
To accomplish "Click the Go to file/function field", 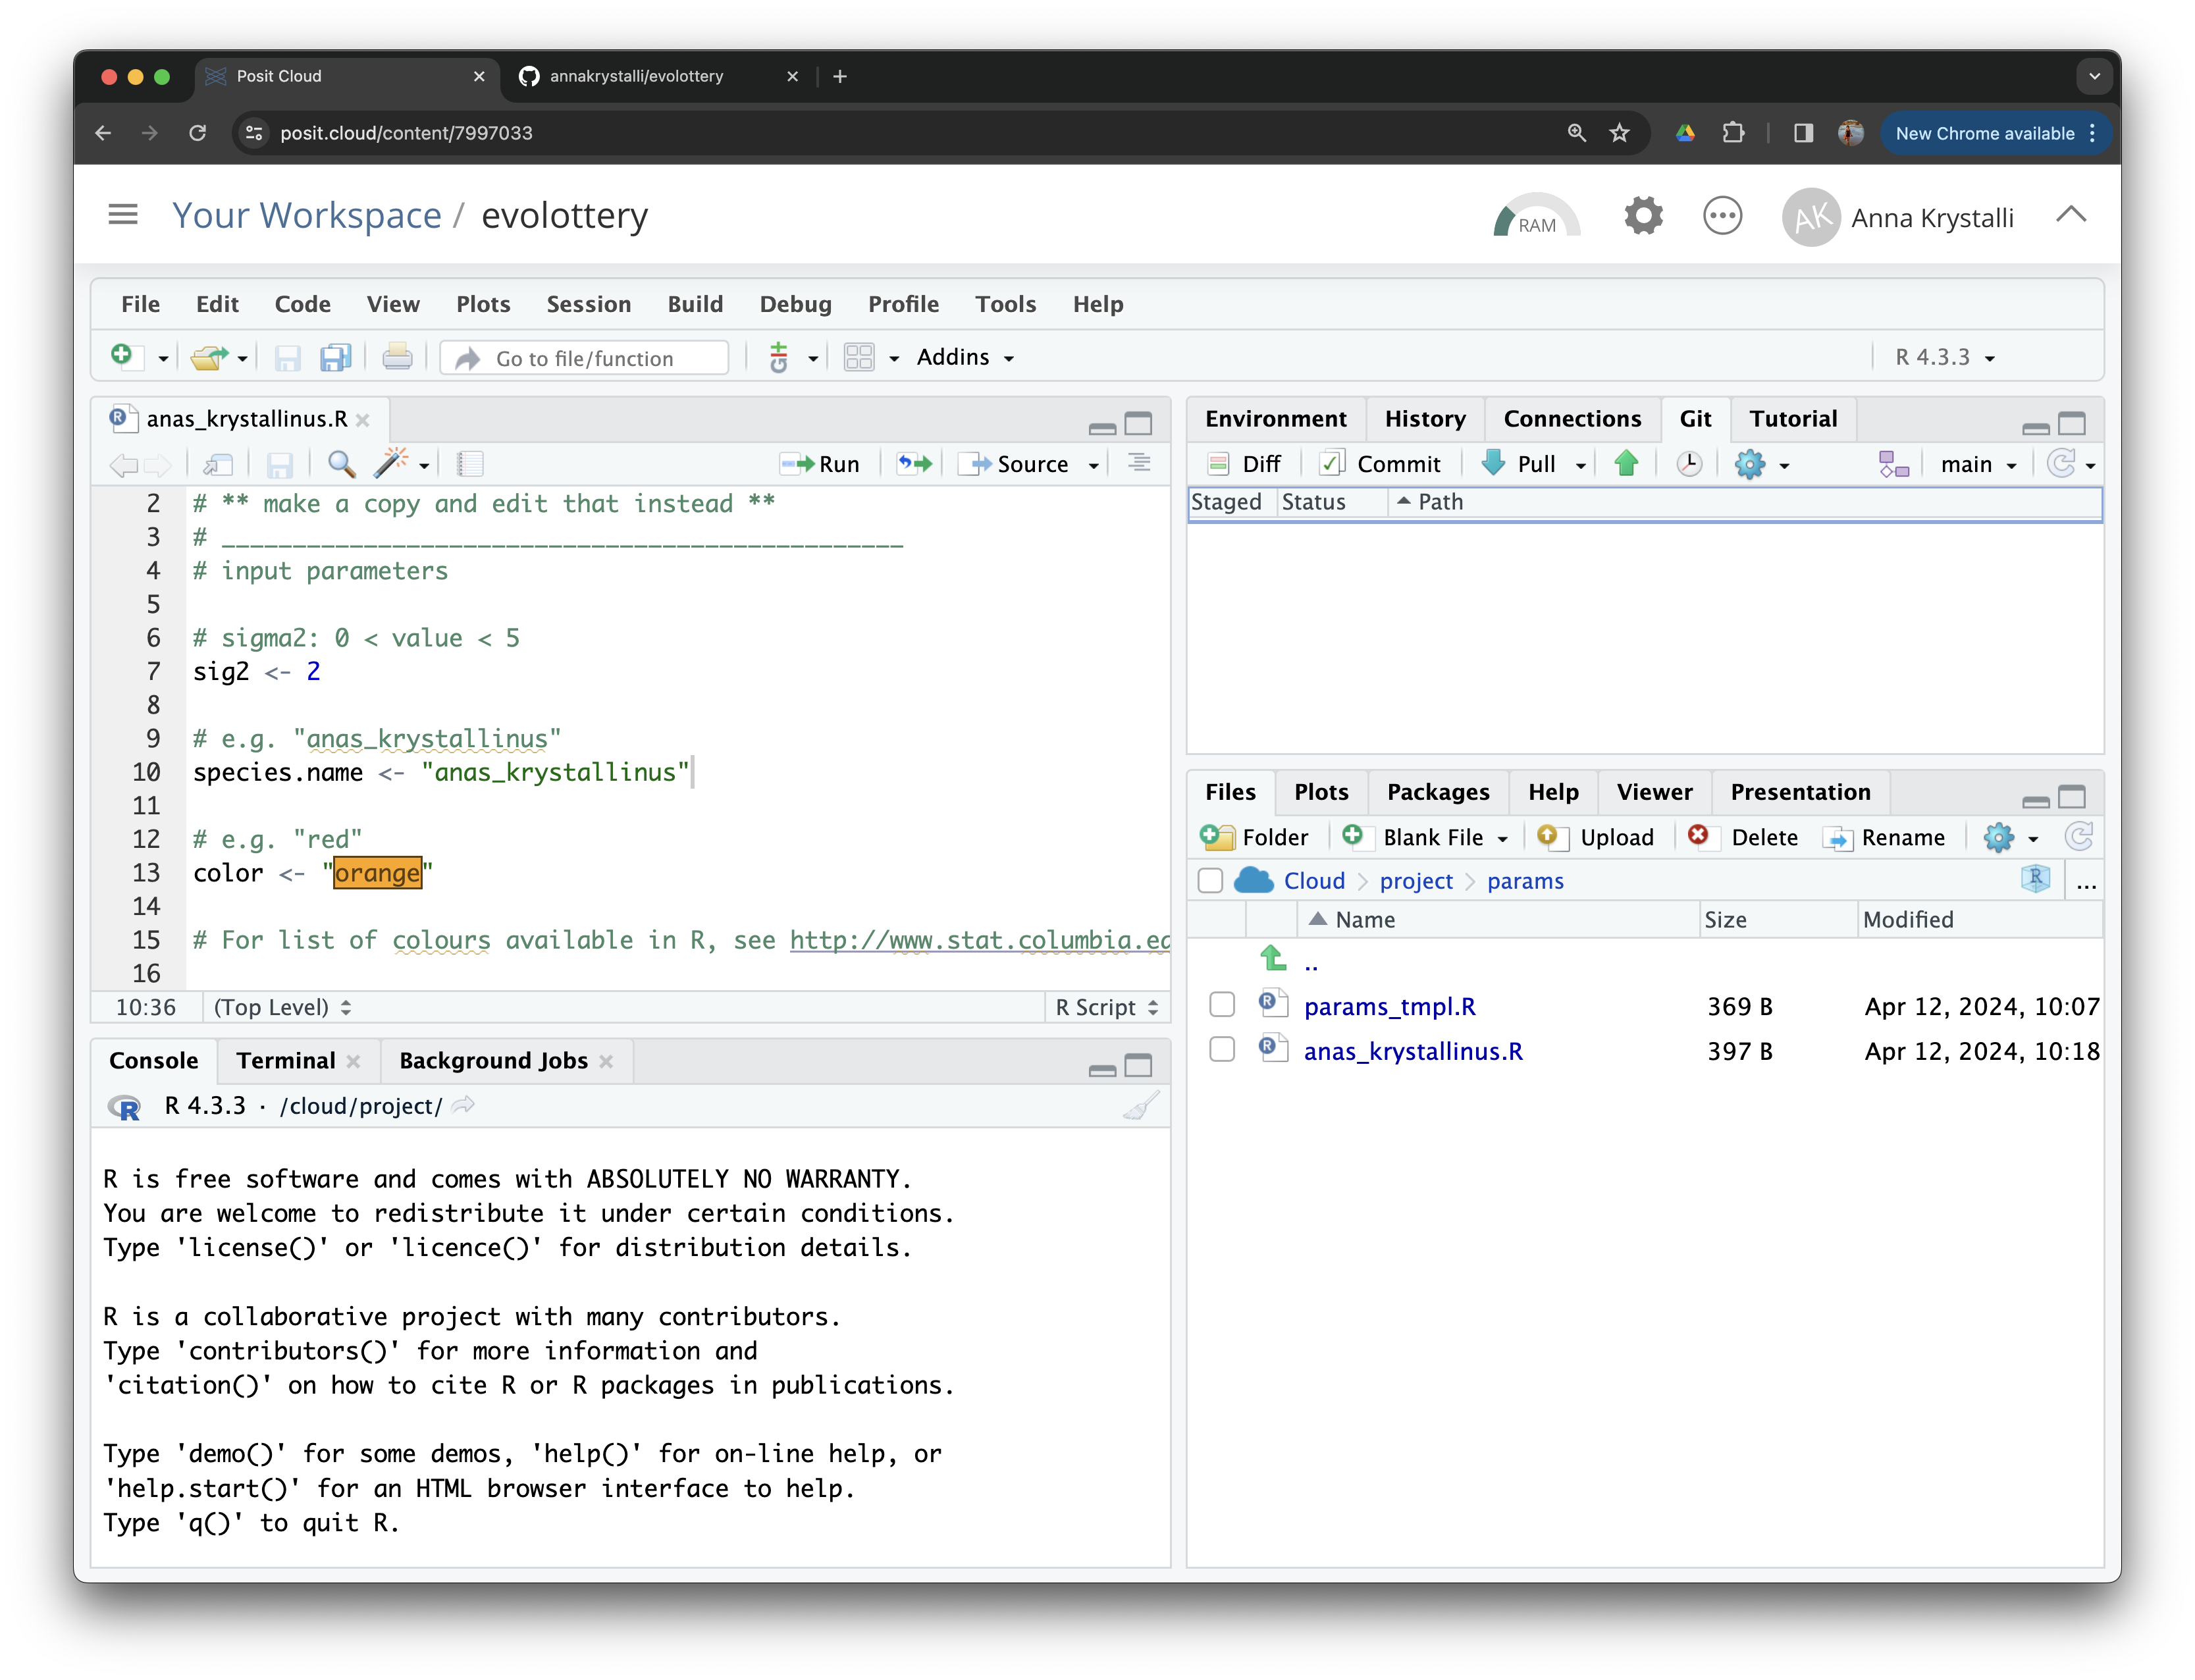I will tap(586, 358).
